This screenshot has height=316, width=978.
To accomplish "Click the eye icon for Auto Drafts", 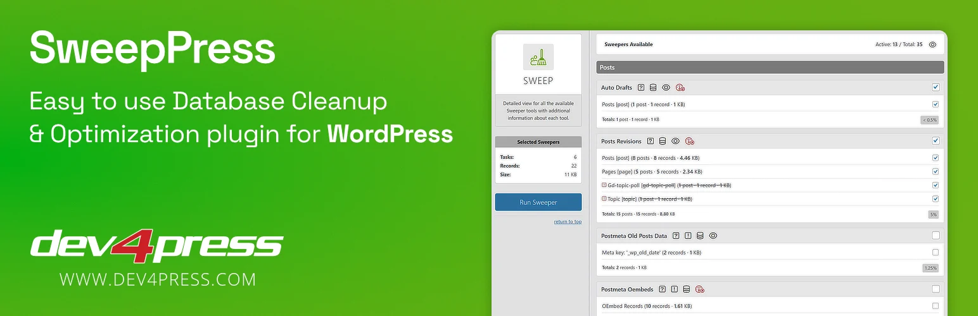I will tap(666, 87).
